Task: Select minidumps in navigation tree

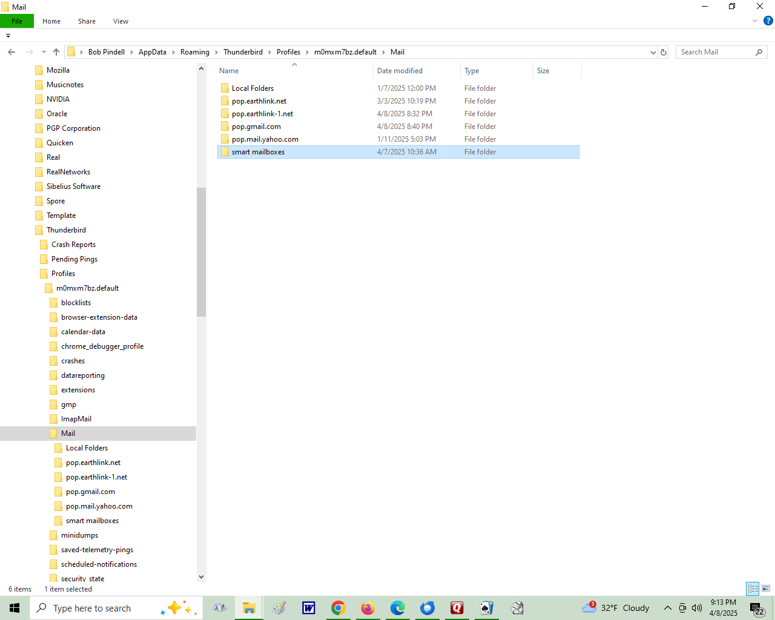Action: pyautogui.click(x=79, y=535)
